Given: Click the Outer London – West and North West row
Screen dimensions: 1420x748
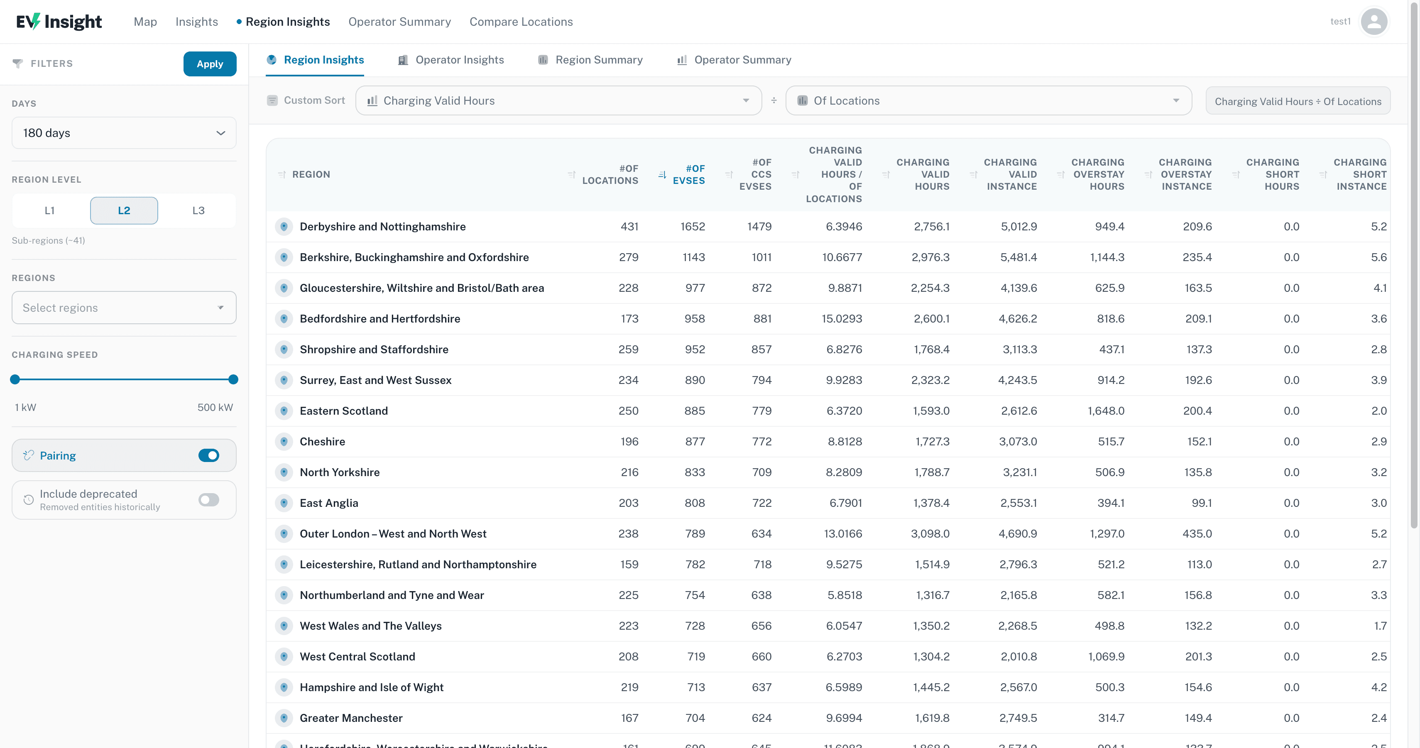Looking at the screenshot, I should tap(828, 533).
